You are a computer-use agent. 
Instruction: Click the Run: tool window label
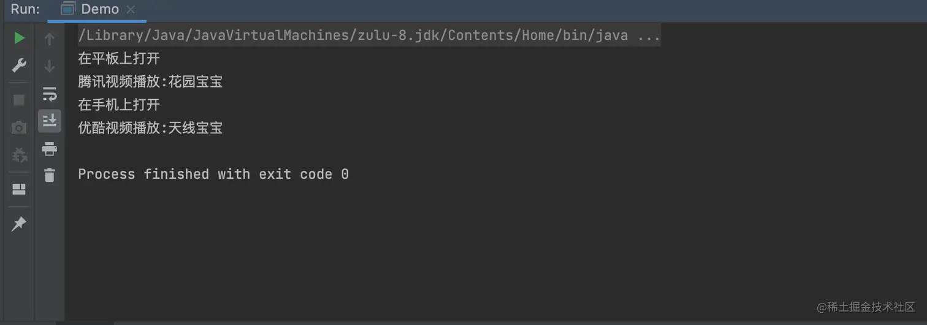pos(25,9)
